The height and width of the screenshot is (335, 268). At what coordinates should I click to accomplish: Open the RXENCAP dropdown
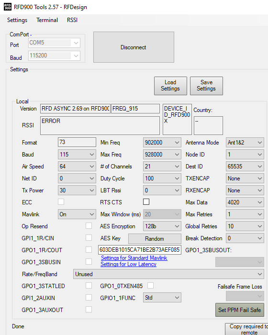tap(245, 190)
